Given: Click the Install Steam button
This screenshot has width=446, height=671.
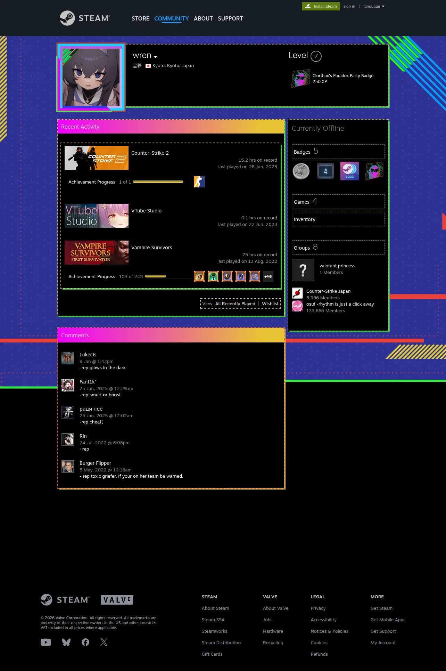Looking at the screenshot, I should click(321, 6).
